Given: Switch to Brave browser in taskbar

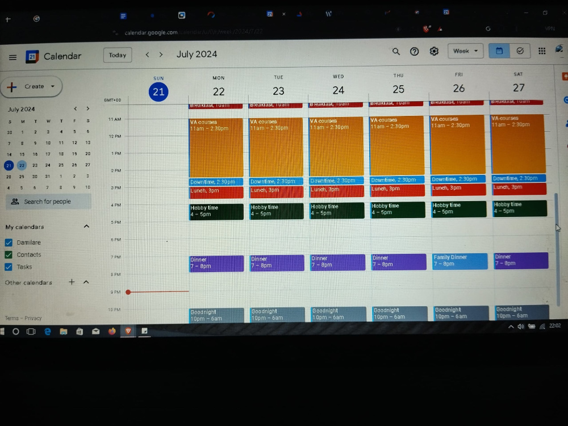Looking at the screenshot, I should pyautogui.click(x=128, y=331).
